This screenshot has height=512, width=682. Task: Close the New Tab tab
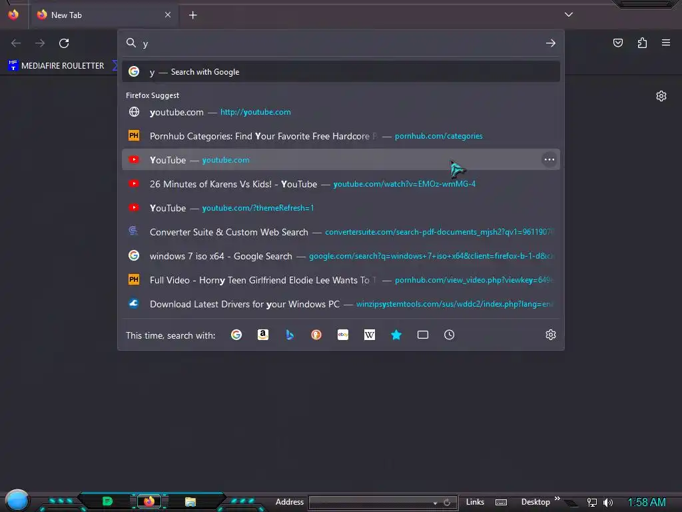coord(168,15)
